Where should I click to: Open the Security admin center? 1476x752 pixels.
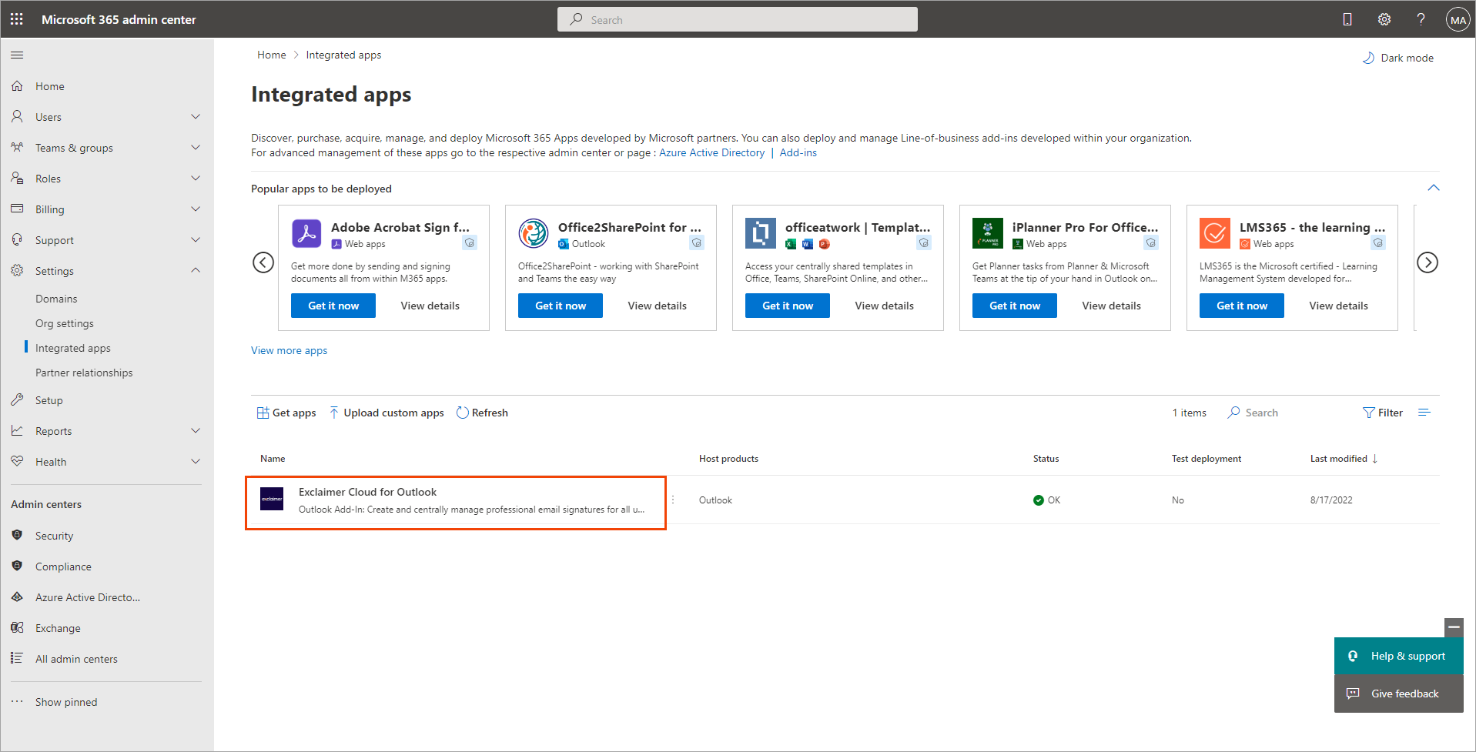(54, 536)
